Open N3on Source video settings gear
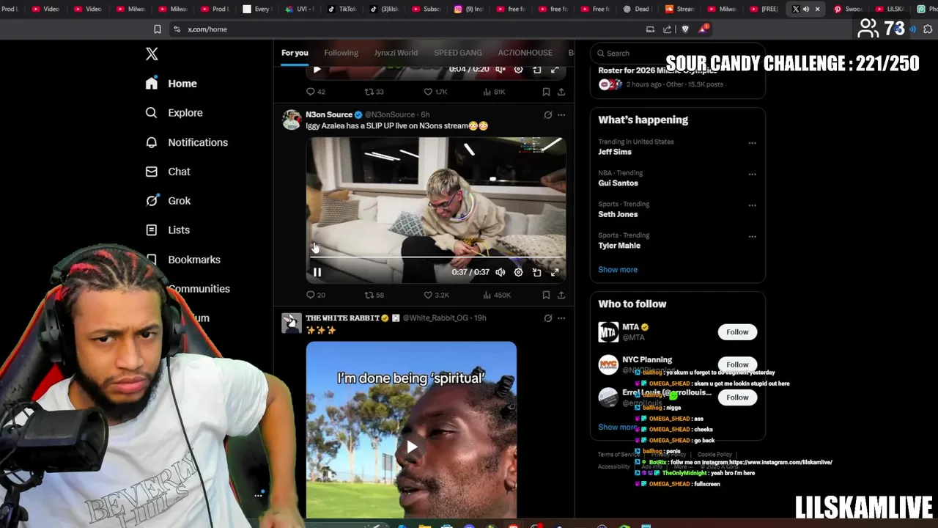Viewport: 938px width, 528px height. tap(518, 272)
